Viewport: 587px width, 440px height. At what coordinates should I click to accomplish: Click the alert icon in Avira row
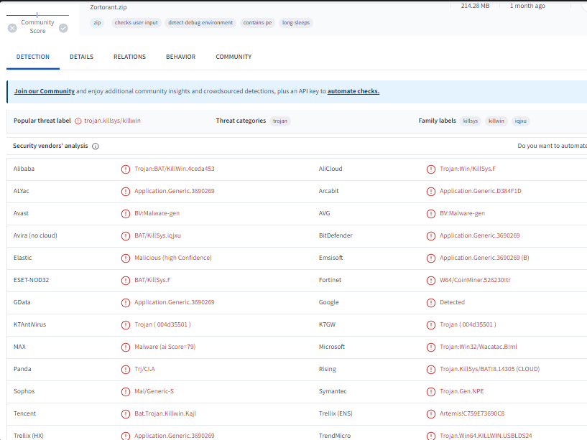(126, 235)
